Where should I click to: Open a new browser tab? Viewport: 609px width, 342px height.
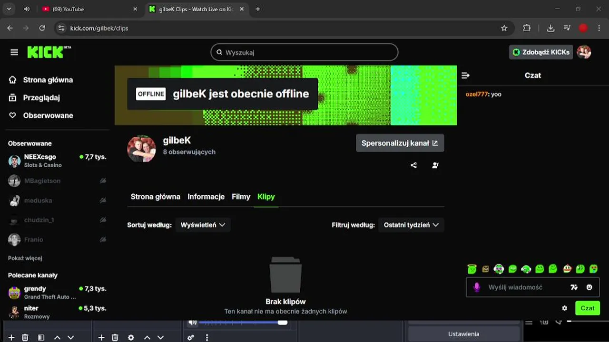coord(258,9)
